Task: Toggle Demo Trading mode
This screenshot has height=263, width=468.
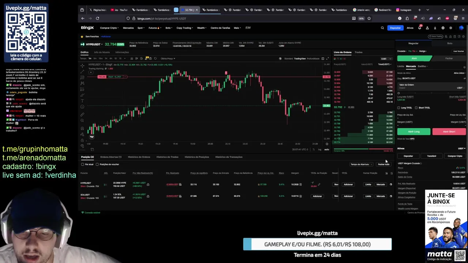Action: coord(436,37)
